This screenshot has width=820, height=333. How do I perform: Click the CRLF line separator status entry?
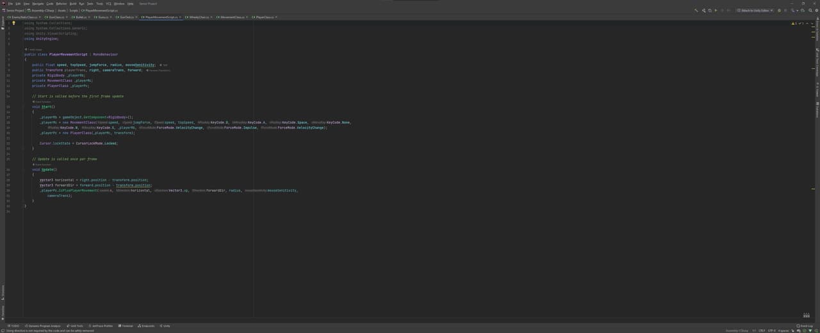tap(762, 330)
